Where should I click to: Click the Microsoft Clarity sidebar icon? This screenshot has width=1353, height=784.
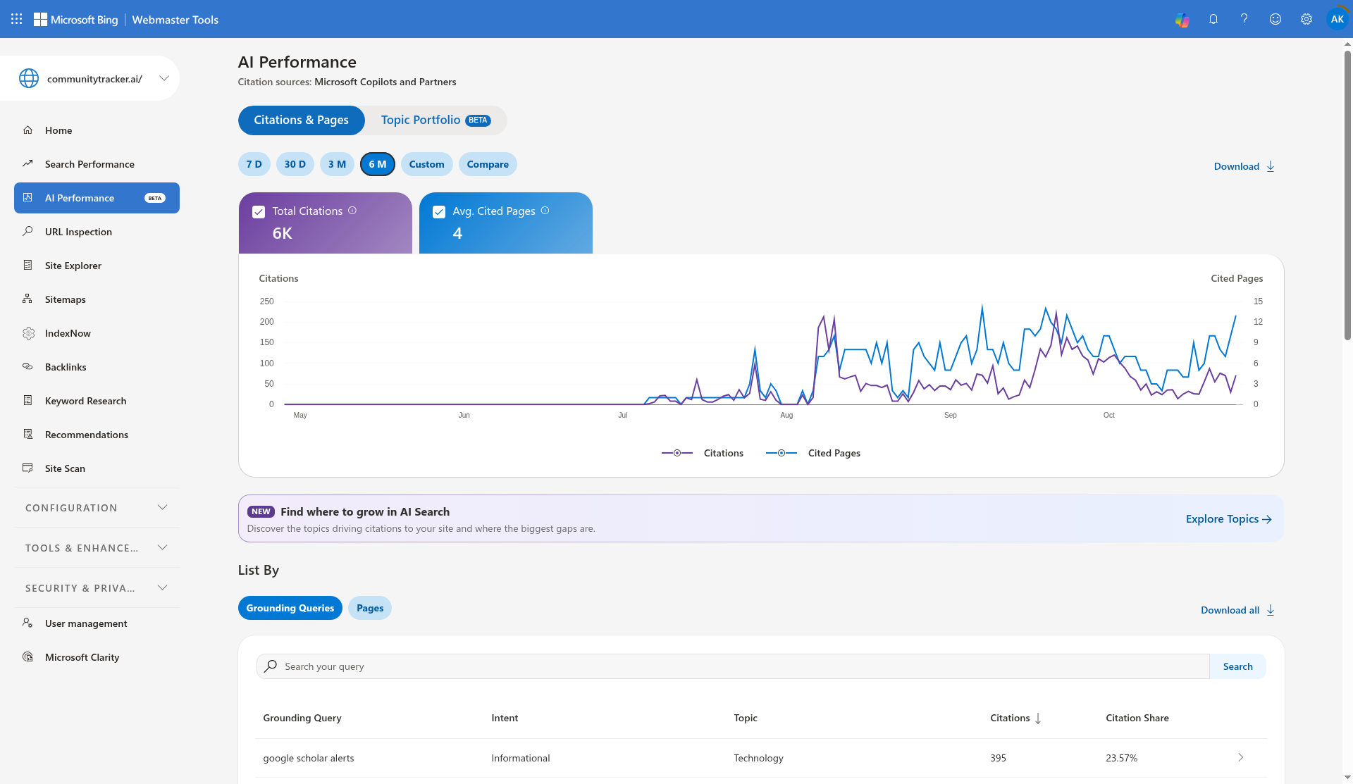[x=28, y=657]
